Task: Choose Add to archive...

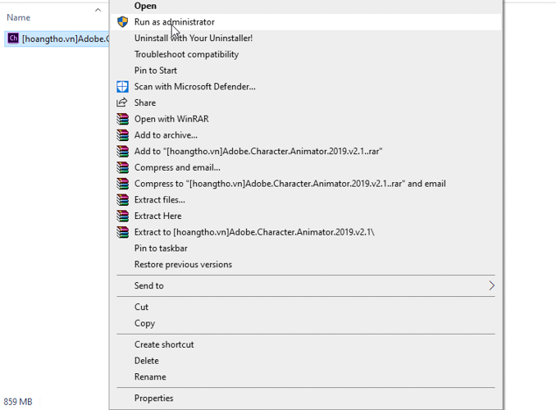Action: tap(306, 135)
